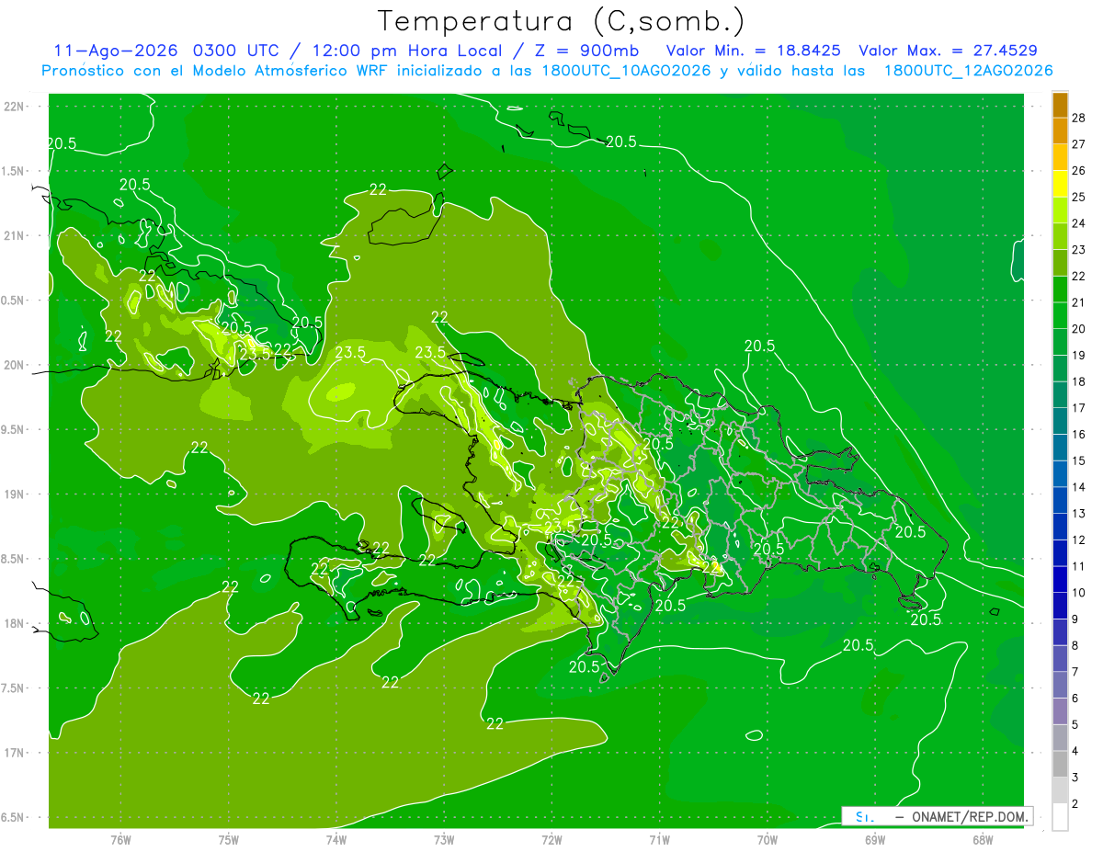
Task: Click the '17N' latitude axis label
Action: pyautogui.click(x=15, y=753)
